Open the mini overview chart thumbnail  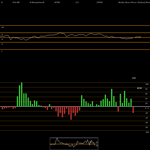point(74,144)
